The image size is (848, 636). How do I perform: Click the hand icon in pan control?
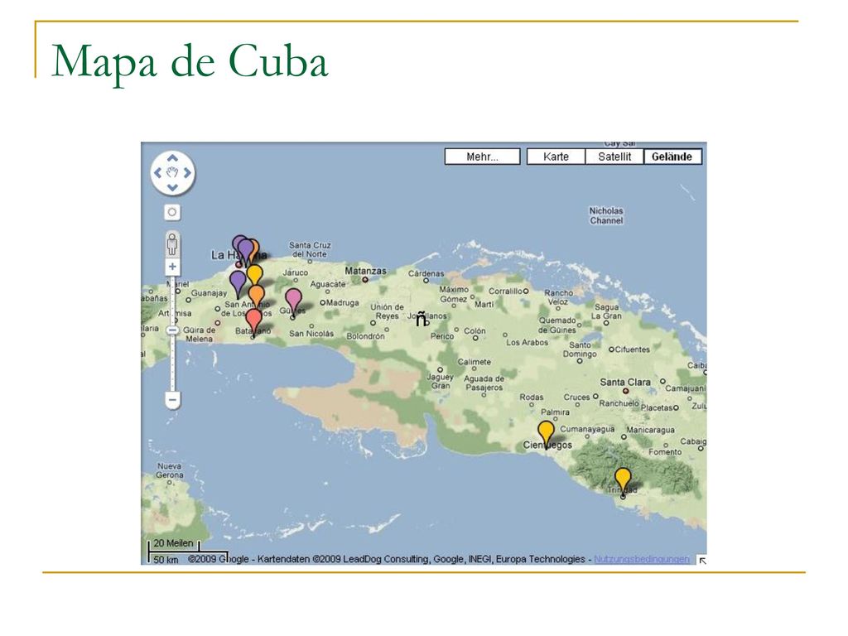172,173
